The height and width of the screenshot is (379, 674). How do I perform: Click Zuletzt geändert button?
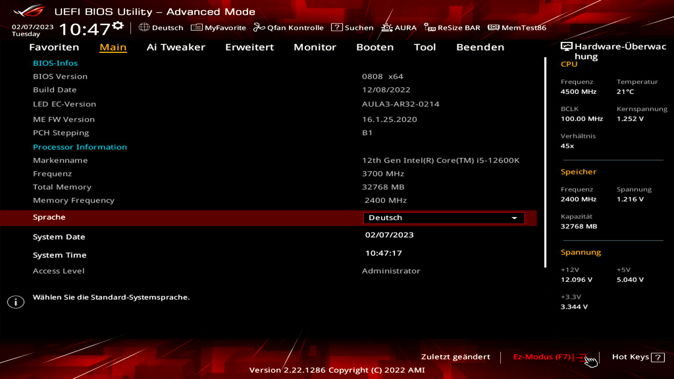(455, 357)
